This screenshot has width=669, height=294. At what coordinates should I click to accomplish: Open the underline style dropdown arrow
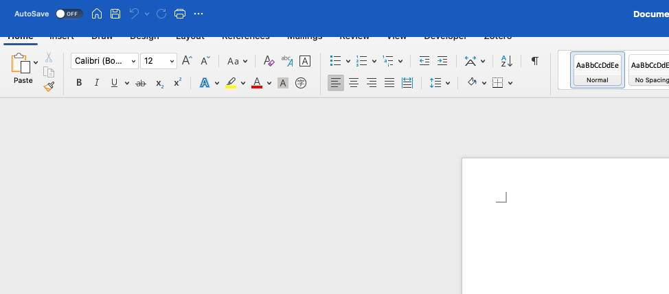pos(126,83)
